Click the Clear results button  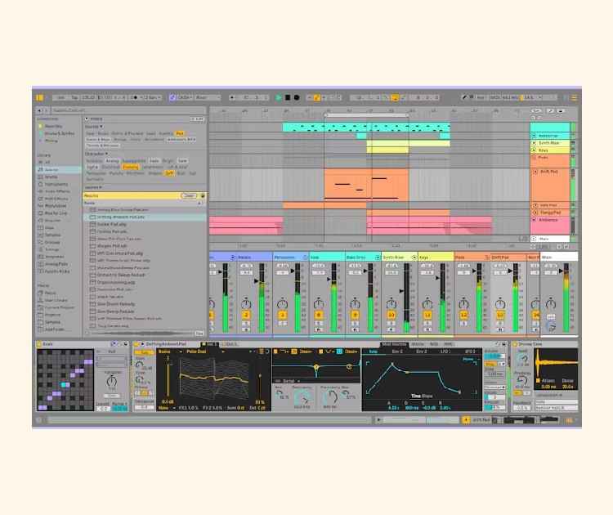click(189, 195)
